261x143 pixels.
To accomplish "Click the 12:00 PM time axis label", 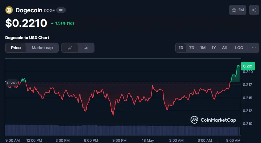I will coord(34,140).
